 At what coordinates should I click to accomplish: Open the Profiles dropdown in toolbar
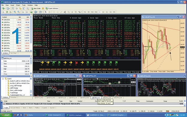(x=8, y=8)
